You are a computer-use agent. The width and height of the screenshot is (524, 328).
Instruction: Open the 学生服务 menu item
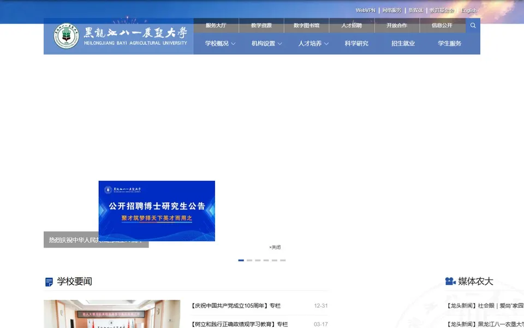coord(449,44)
